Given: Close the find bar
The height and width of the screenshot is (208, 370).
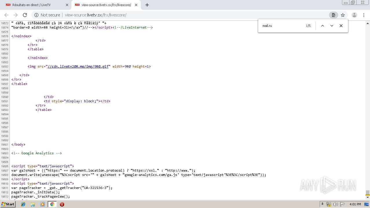Looking at the screenshot, I should tap(341, 26).
